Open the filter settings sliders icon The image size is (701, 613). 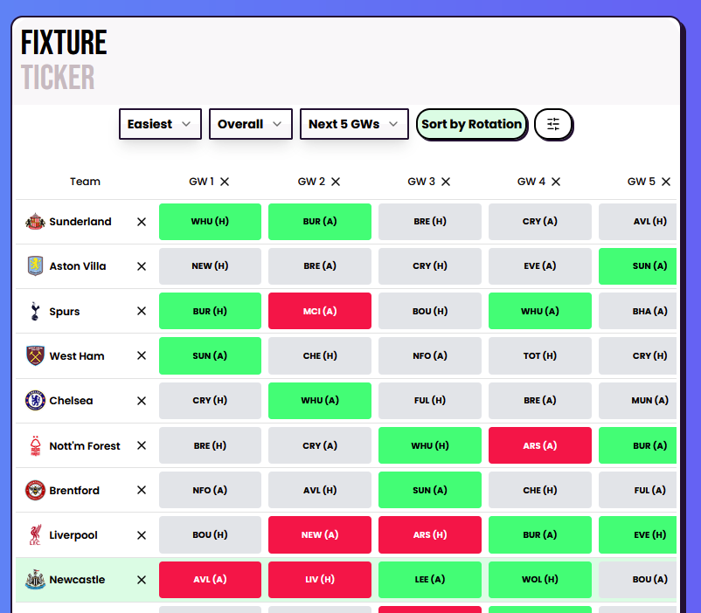coord(553,124)
